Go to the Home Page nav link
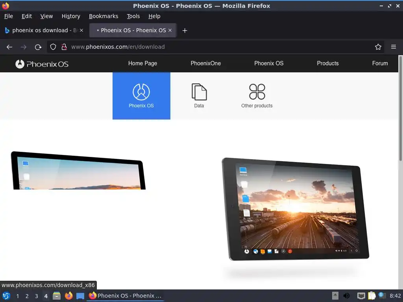This screenshot has height=302, width=403. click(x=142, y=63)
